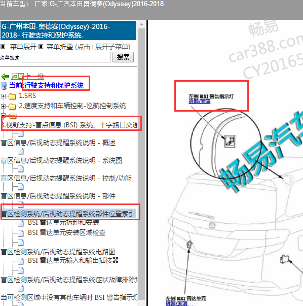The image size is (303, 306).
Task: Open the 返回上一级 link
Action: click(27, 76)
